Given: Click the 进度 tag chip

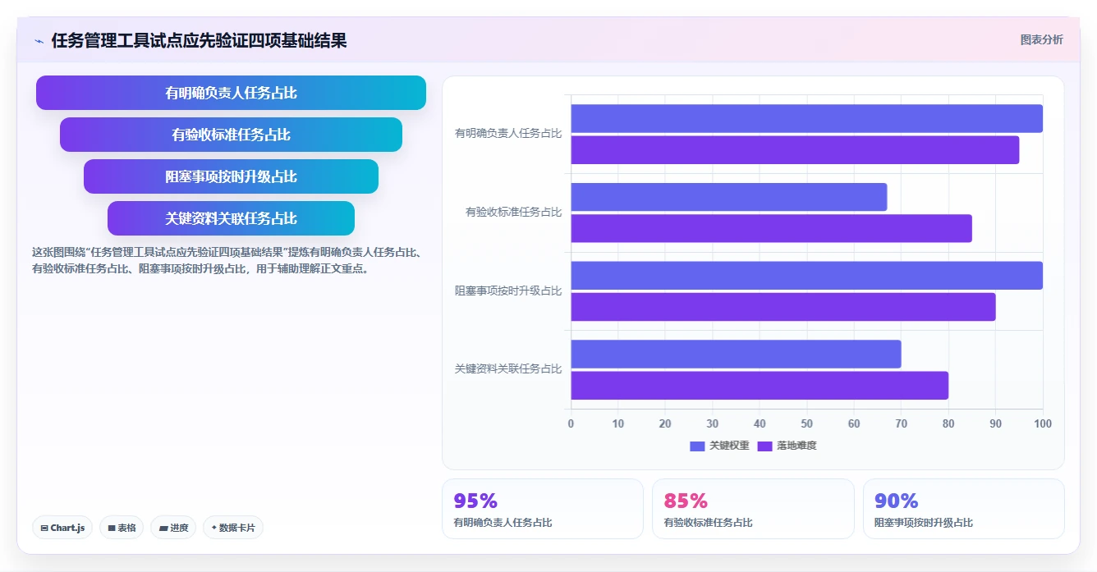Looking at the screenshot, I should (x=173, y=528).
